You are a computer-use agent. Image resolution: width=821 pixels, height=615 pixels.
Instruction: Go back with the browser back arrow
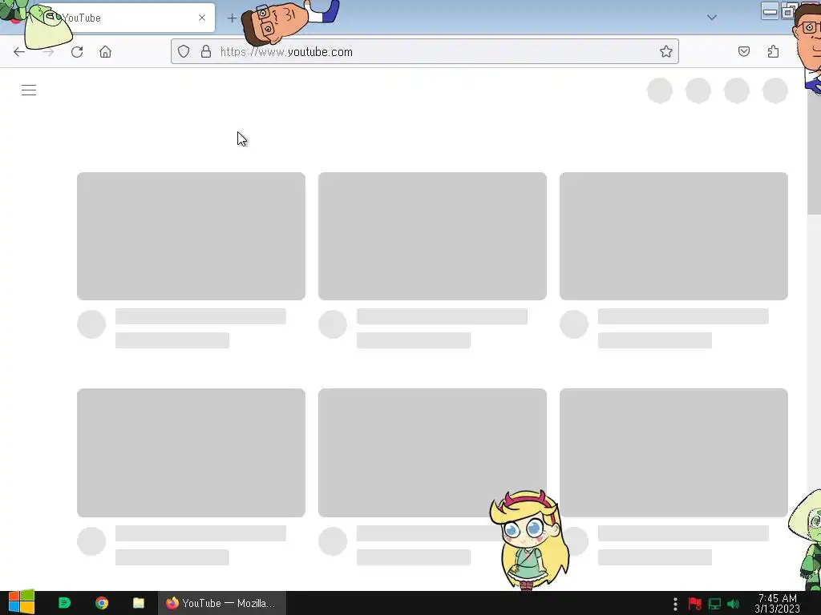(19, 52)
